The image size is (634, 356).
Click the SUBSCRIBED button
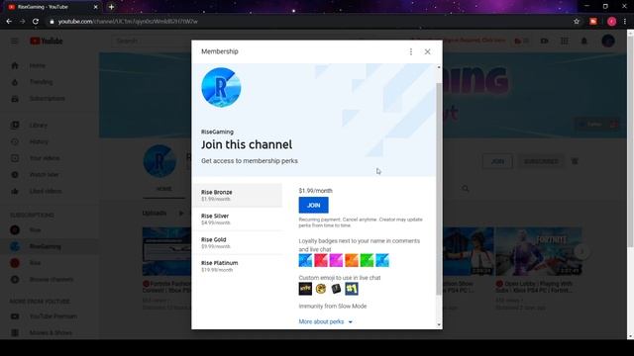pyautogui.click(x=541, y=161)
